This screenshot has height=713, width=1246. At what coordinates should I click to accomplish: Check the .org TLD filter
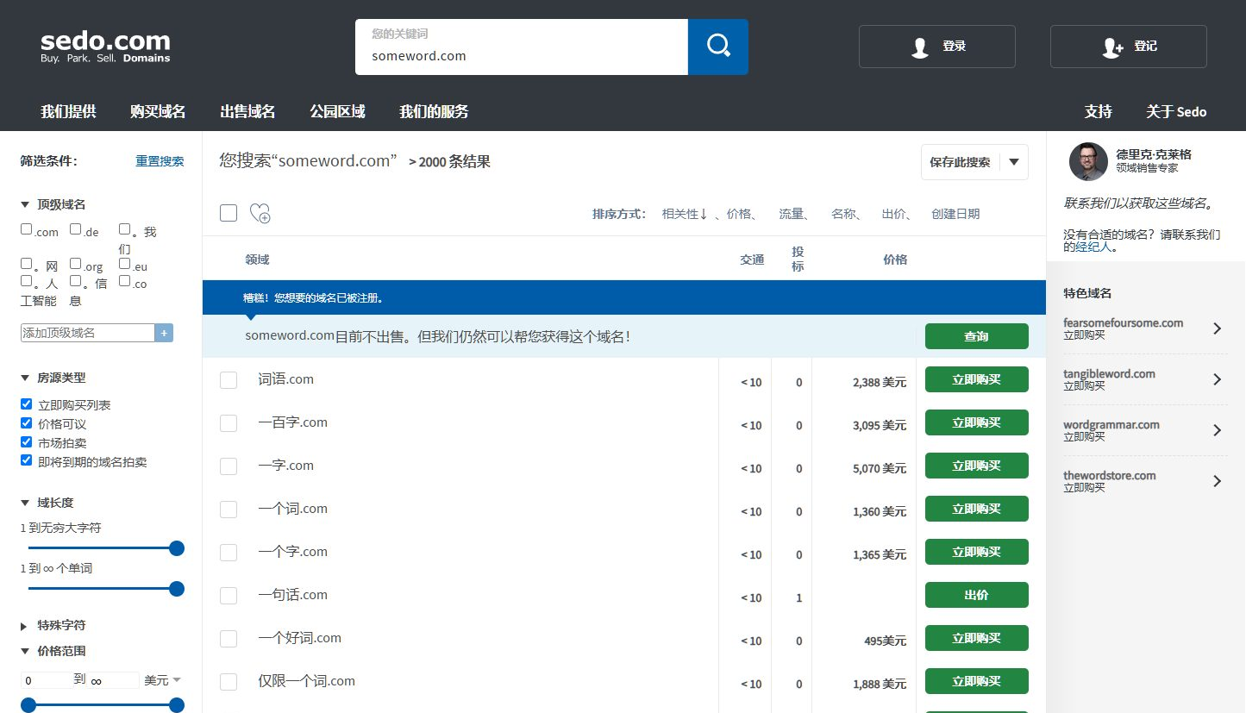[76, 264]
